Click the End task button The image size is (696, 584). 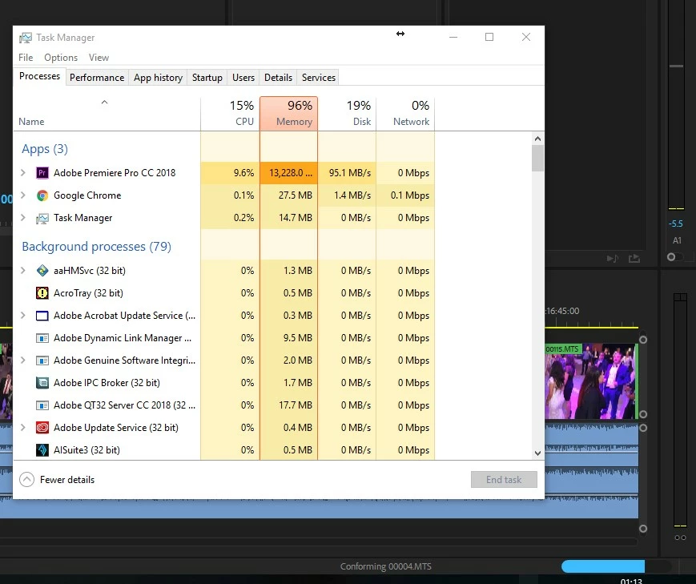504,480
